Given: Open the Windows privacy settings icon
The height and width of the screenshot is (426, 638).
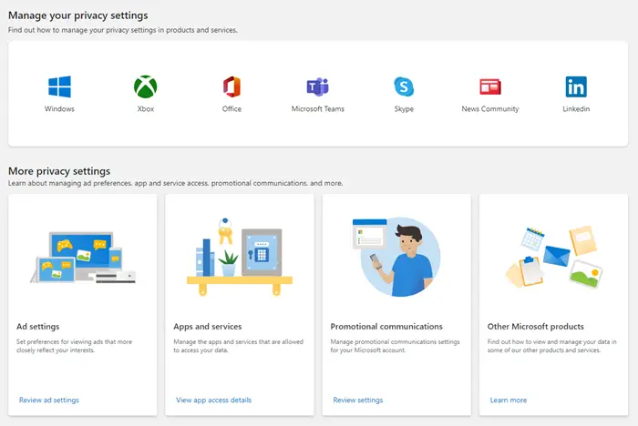Looking at the screenshot, I should pyautogui.click(x=59, y=86).
